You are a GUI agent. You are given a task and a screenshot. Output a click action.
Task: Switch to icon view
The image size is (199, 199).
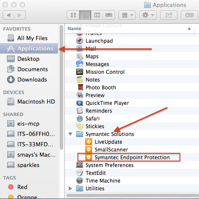point(73,15)
